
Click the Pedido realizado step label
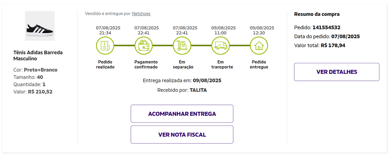(105, 64)
